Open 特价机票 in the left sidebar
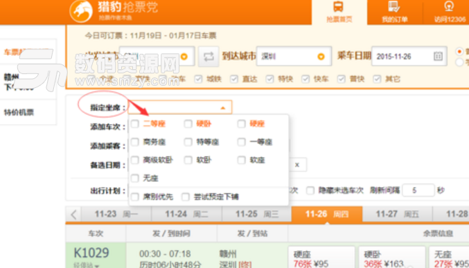This screenshot has height=268, width=469. click(19, 112)
